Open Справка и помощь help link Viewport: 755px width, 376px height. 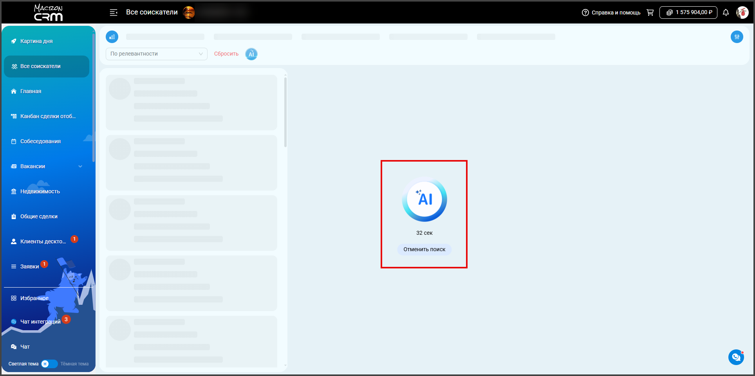[x=611, y=13]
